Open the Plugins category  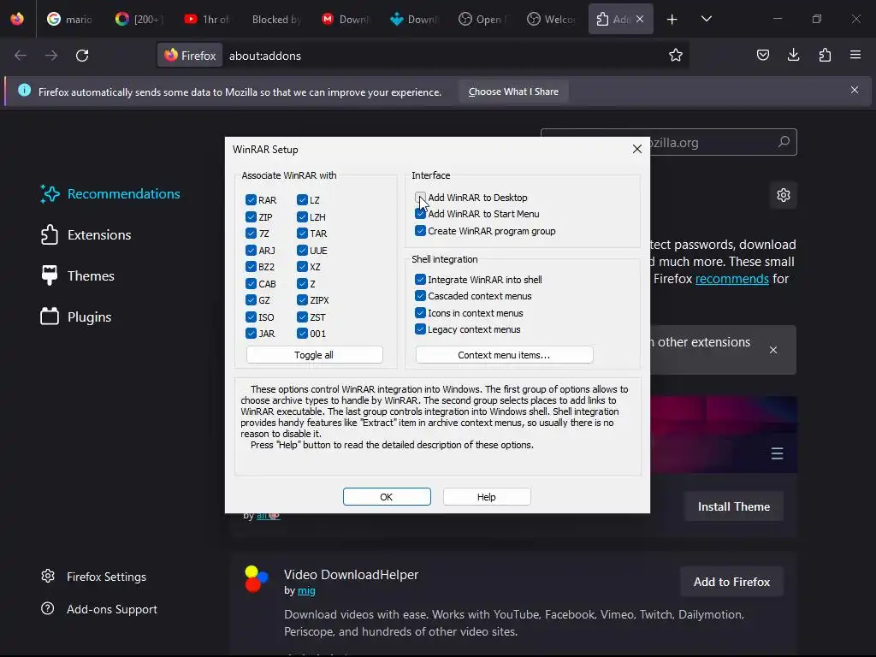76,317
